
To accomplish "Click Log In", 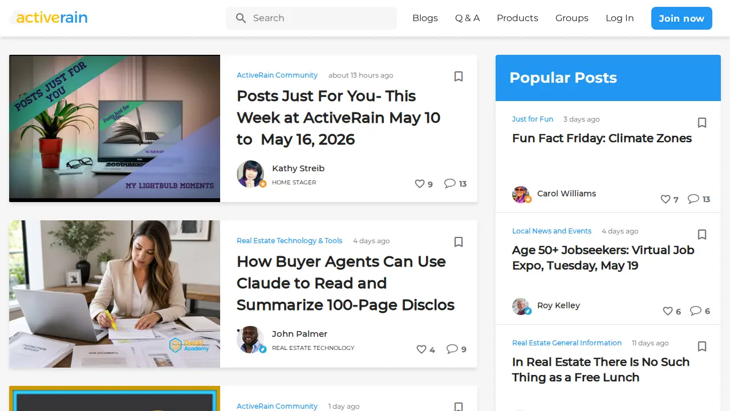I will (x=620, y=18).
